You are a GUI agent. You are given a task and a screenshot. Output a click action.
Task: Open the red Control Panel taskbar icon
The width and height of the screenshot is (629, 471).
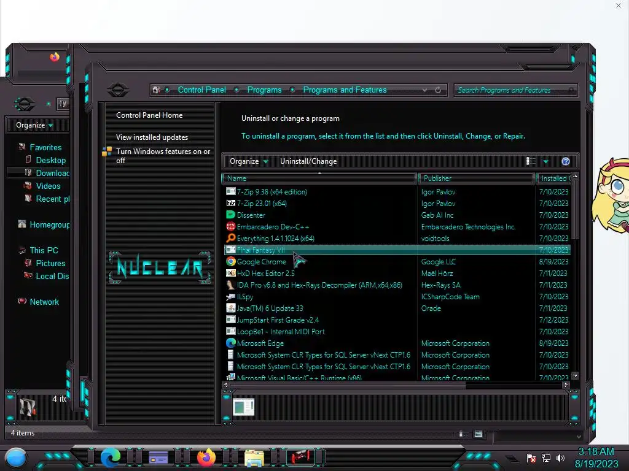tap(302, 458)
